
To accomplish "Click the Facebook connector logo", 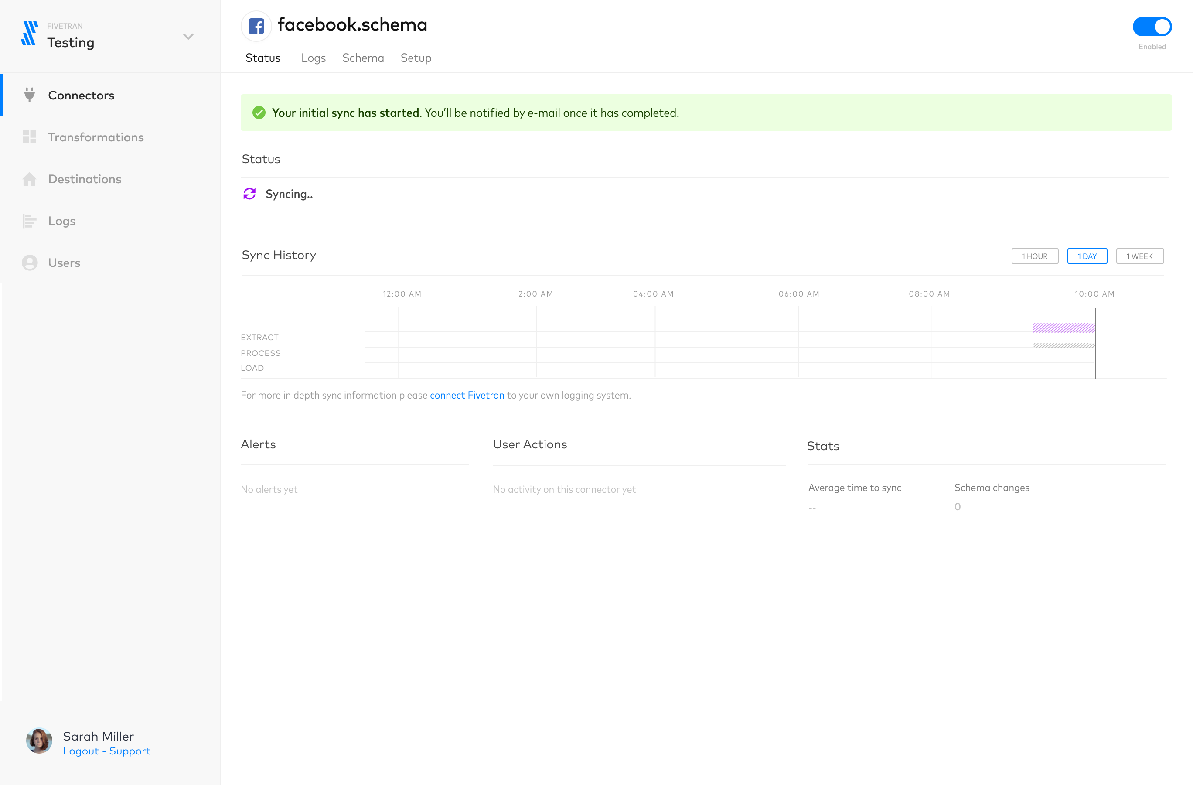I will click(x=256, y=26).
